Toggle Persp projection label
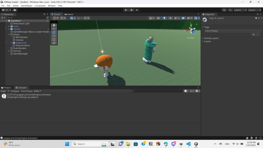263x148 pixels. [191, 38]
